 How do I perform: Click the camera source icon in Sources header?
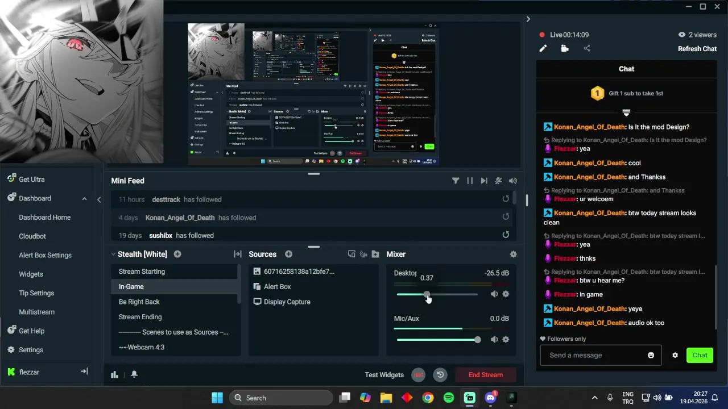(x=363, y=254)
